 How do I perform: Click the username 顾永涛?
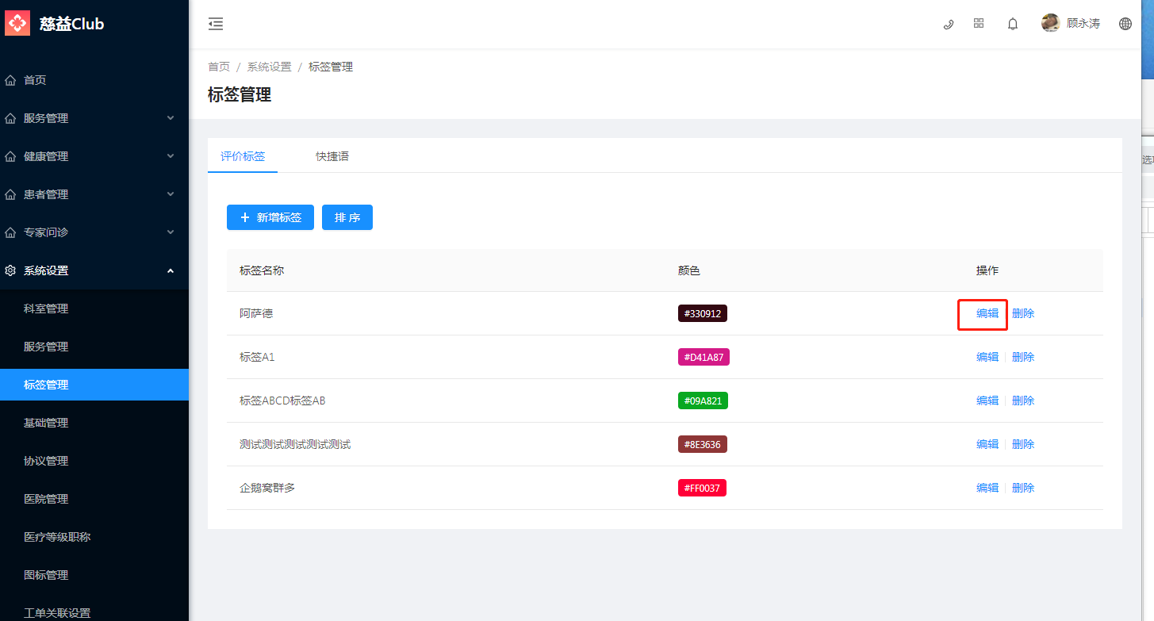1083,24
